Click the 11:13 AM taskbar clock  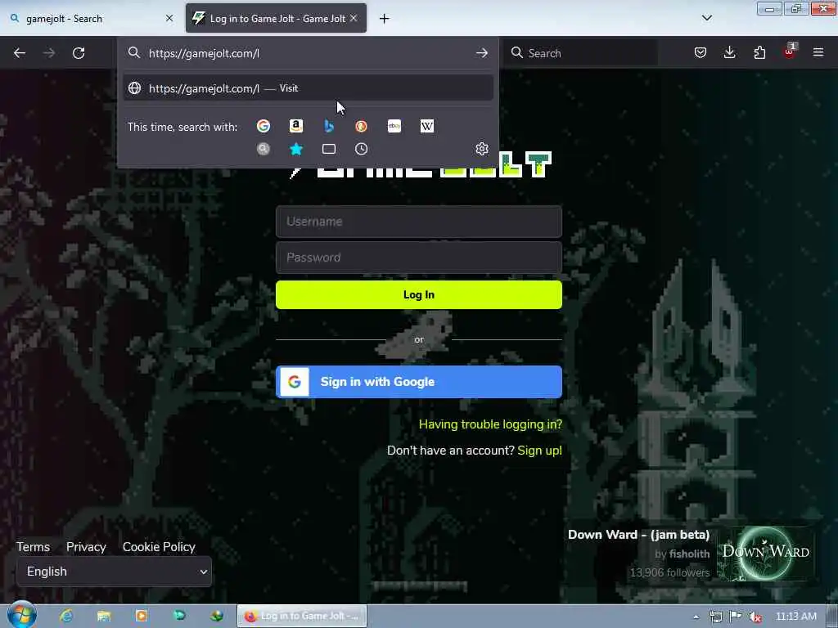pos(795,617)
